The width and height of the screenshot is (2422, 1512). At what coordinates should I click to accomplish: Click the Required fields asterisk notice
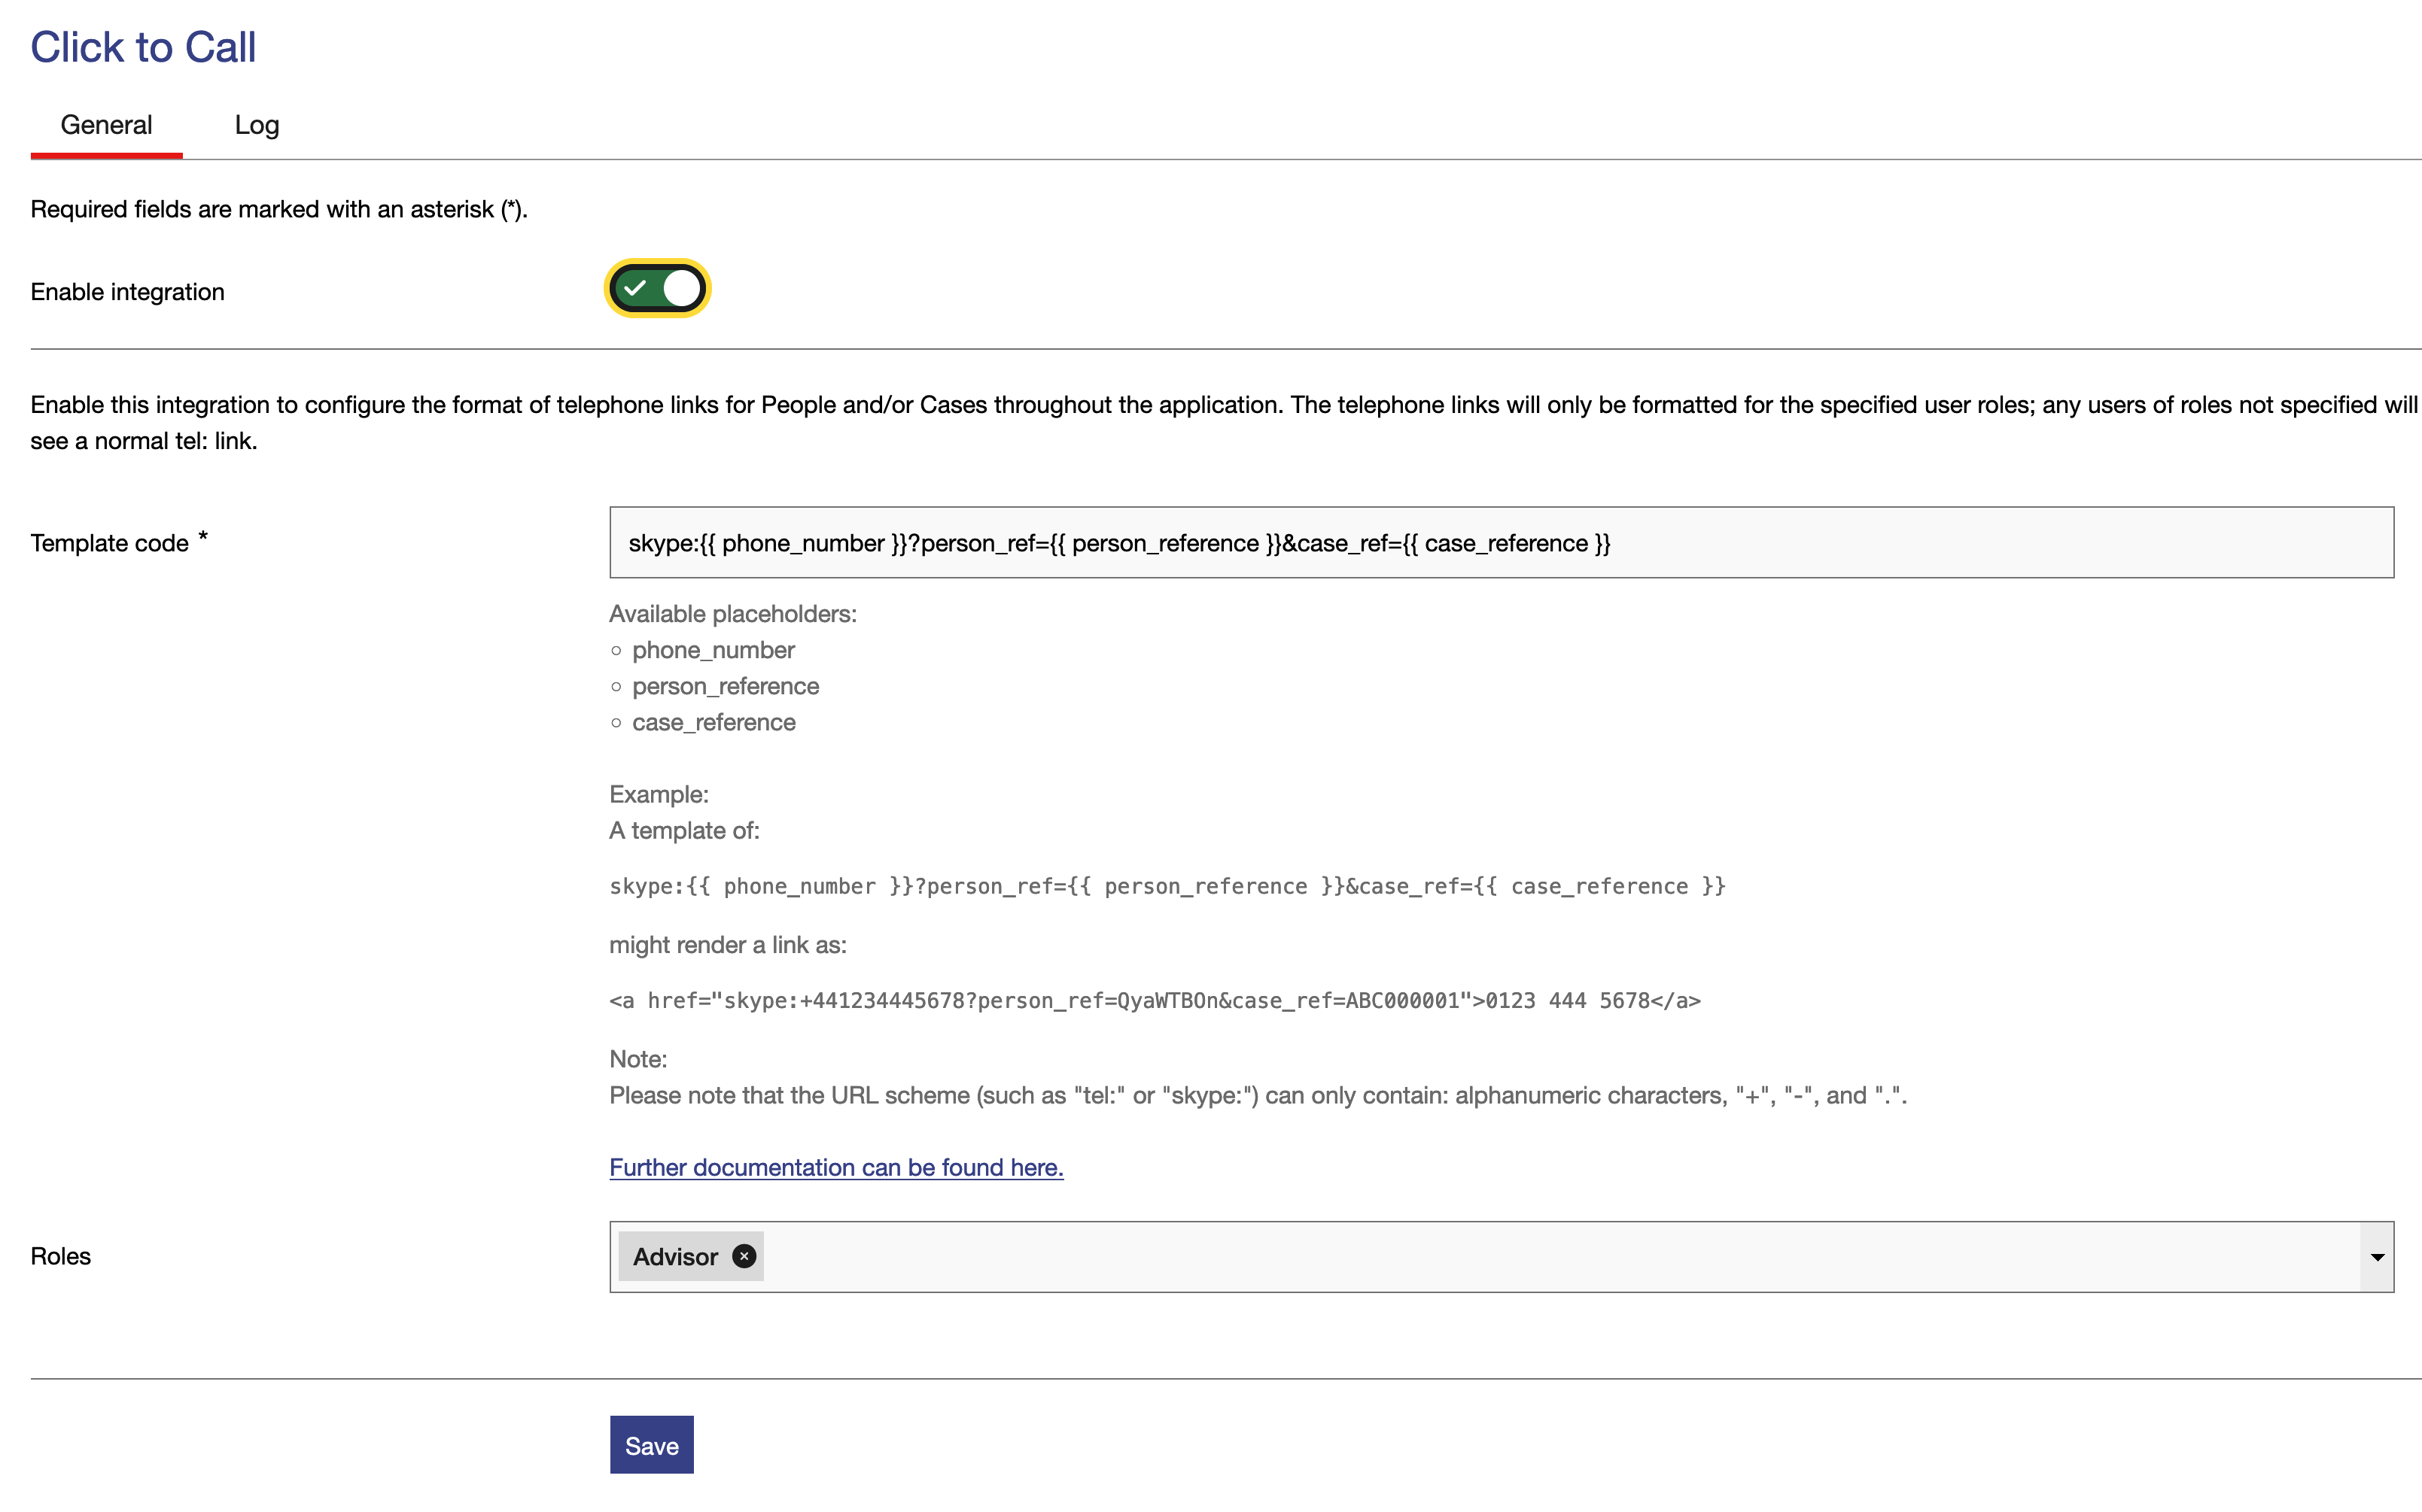tap(278, 209)
